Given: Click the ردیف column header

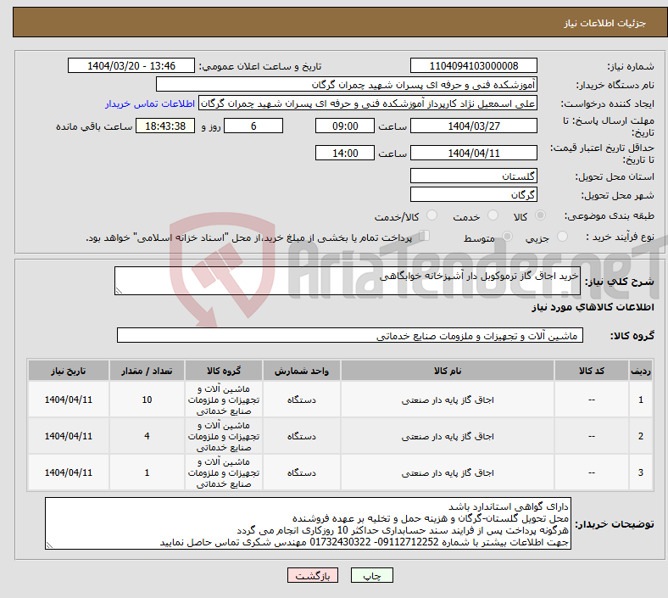Looking at the screenshot, I should (x=640, y=371).
